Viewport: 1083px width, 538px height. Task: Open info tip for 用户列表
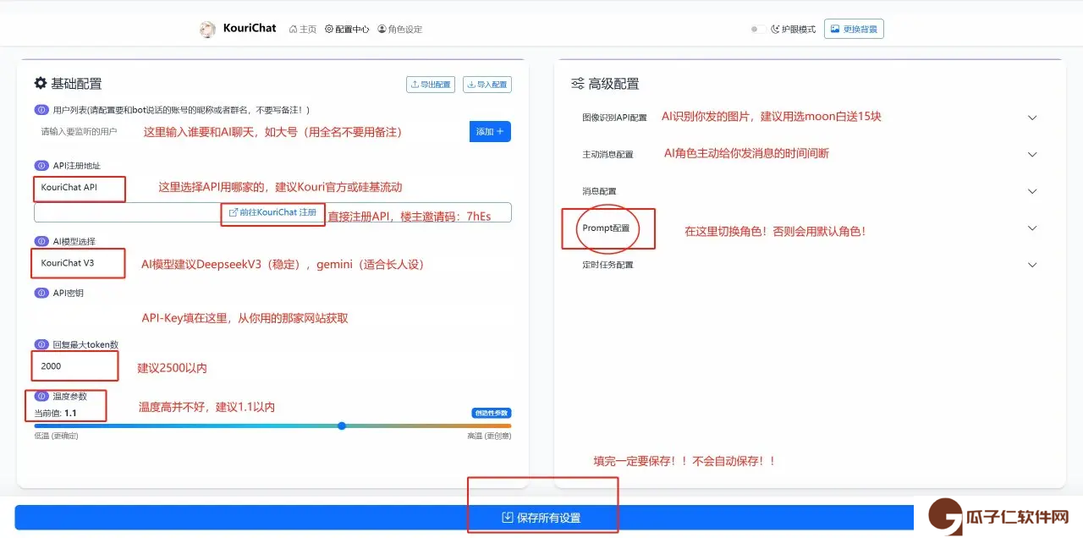[41, 110]
